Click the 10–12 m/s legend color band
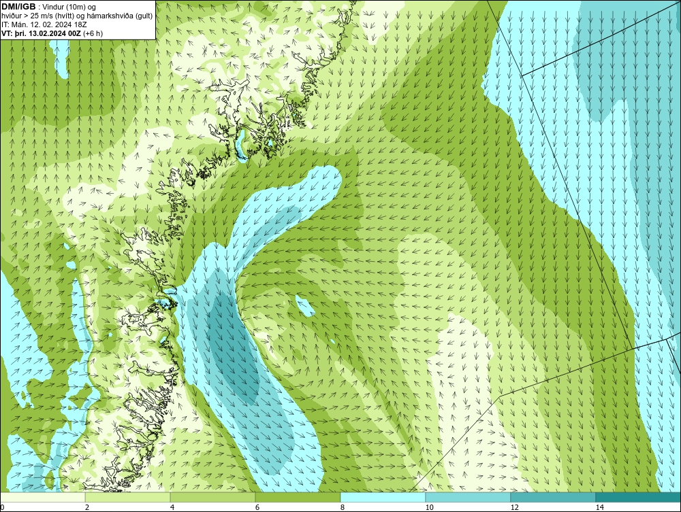Viewport: 681px width, 512px height. tap(469, 497)
